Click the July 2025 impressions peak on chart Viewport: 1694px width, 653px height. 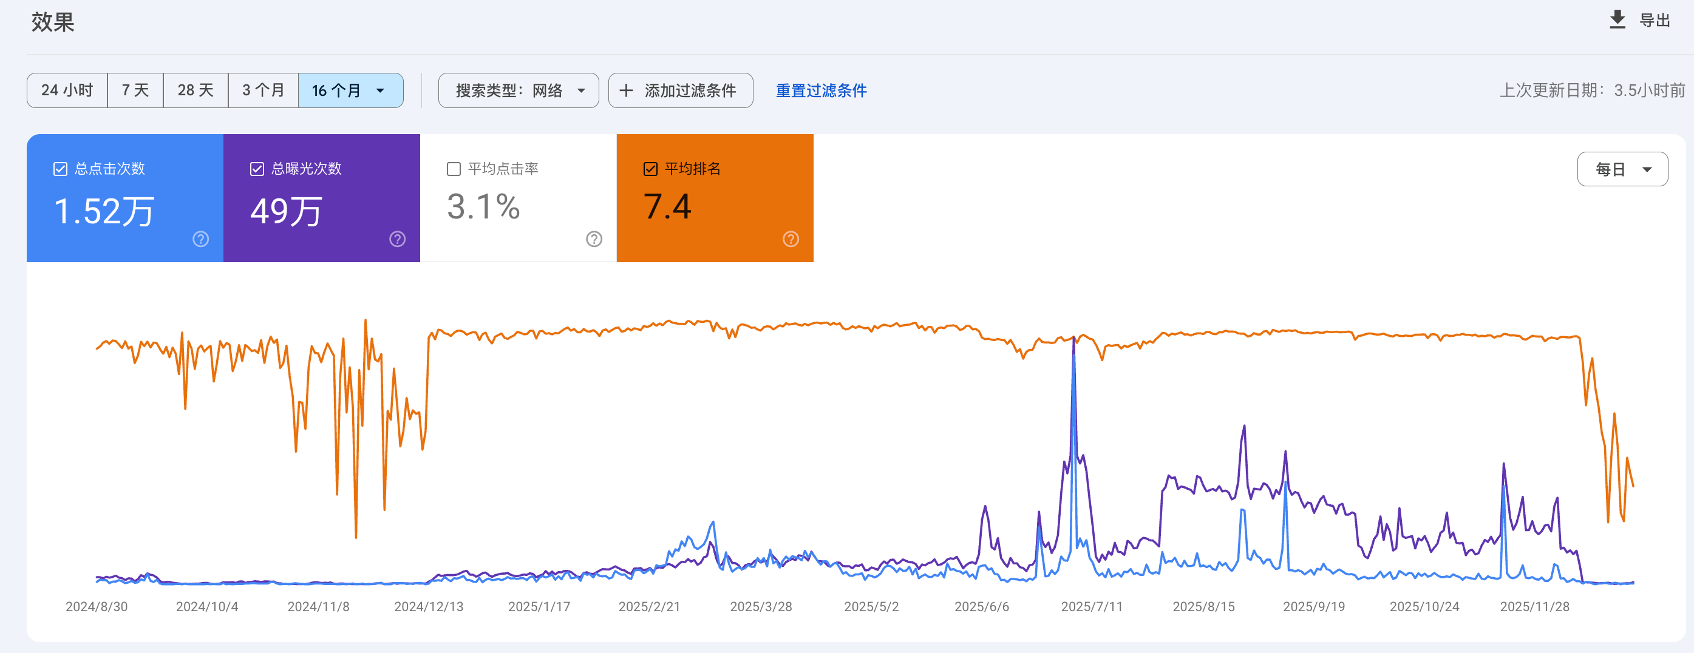click(x=1074, y=339)
